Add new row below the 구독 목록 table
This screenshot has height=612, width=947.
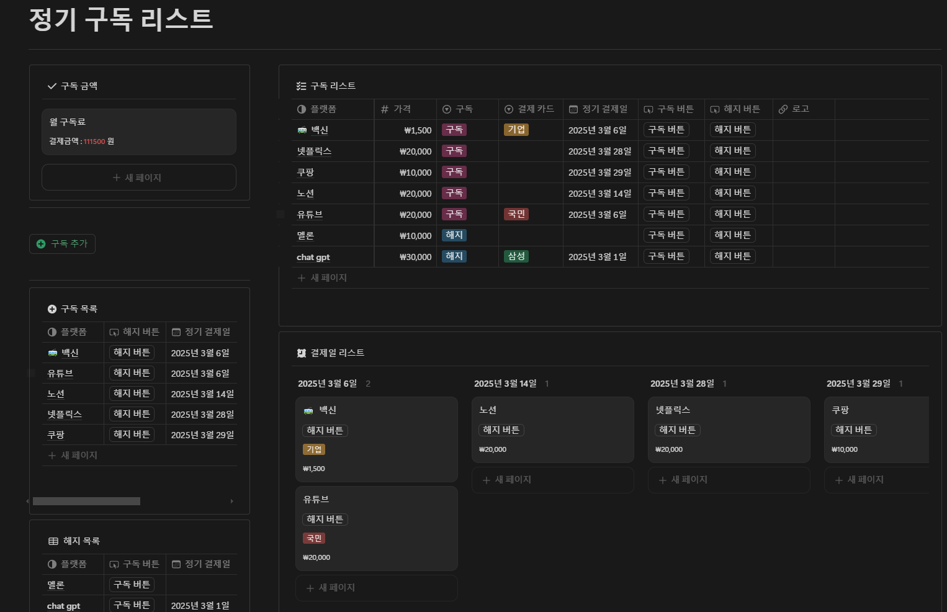pyautogui.click(x=139, y=456)
